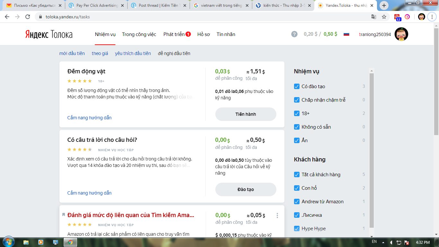Click the pink download extension icon

coord(407,17)
